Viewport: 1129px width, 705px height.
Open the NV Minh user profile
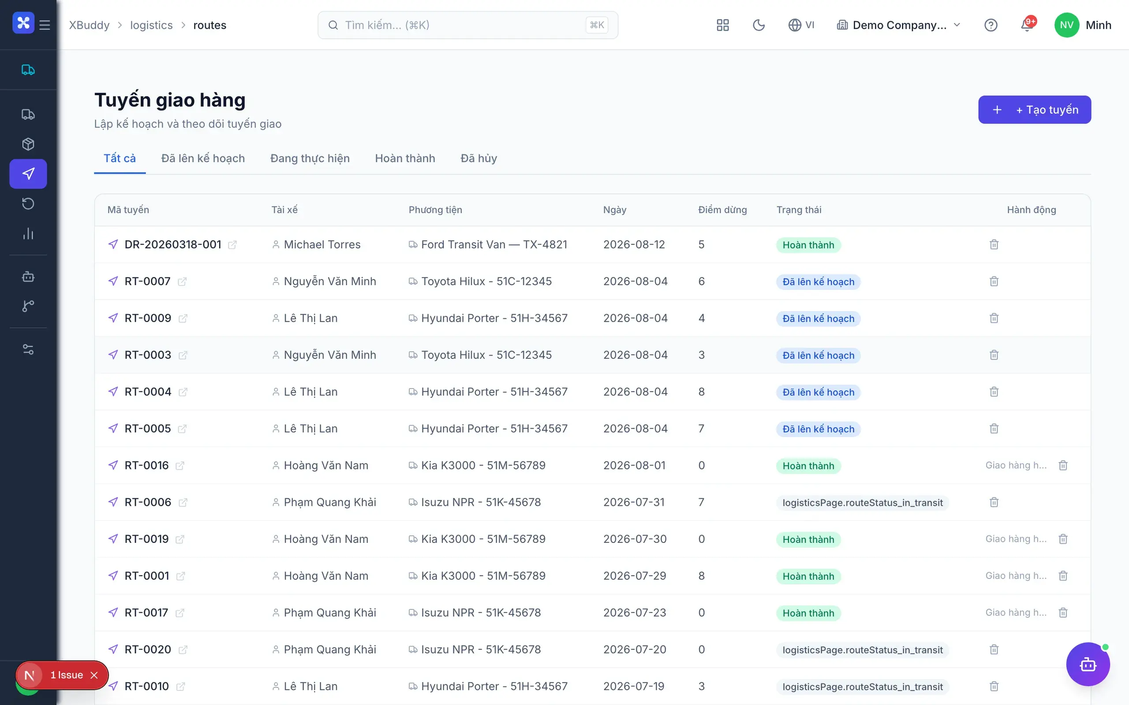(x=1082, y=25)
